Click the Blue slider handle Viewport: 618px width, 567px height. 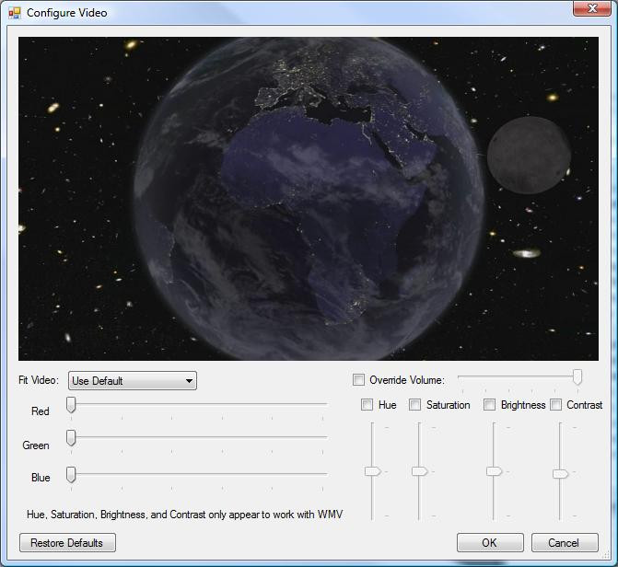pos(71,474)
